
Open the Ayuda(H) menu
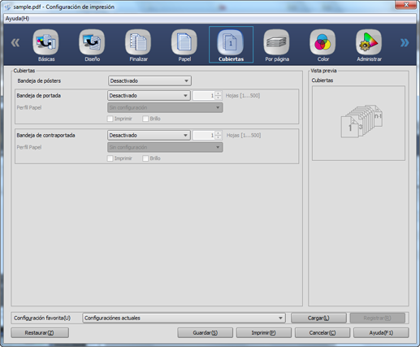pyautogui.click(x=17, y=19)
